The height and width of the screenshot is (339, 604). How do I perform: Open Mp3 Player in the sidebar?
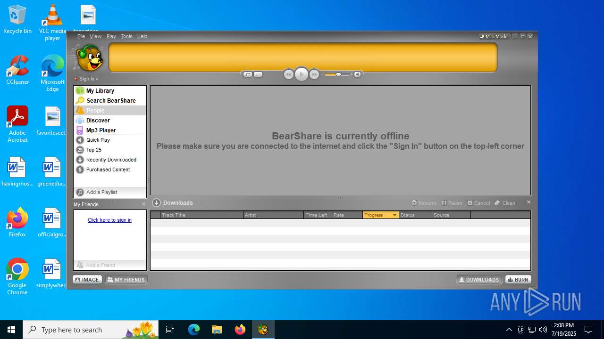[110, 130]
